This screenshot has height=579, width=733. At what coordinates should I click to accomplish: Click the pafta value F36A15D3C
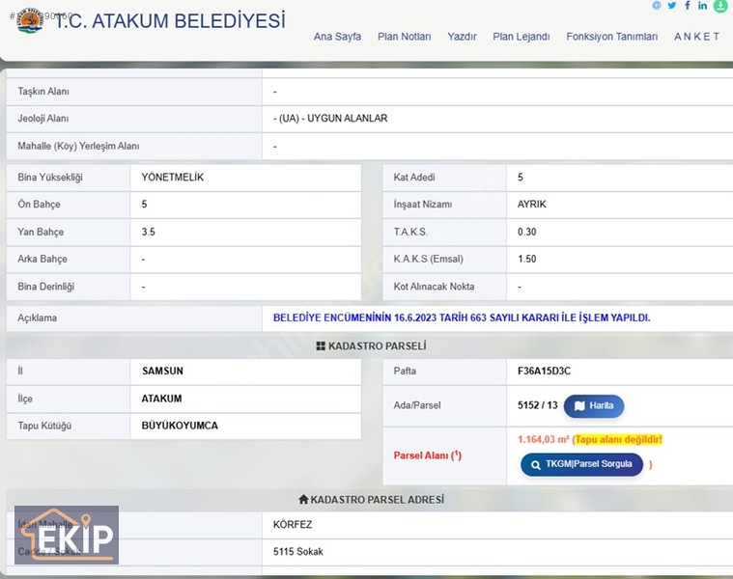click(x=544, y=372)
